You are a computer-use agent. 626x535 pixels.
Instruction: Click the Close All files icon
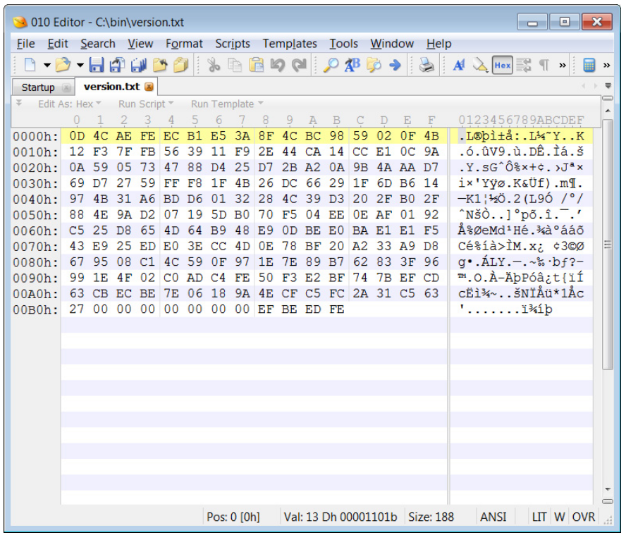(x=181, y=65)
